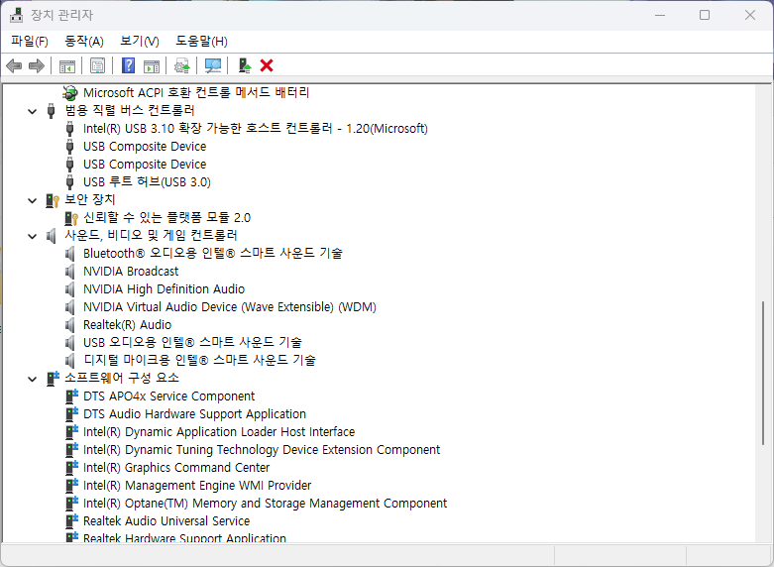Maximize the 장치 관리자 window
774x567 pixels.
tap(705, 15)
